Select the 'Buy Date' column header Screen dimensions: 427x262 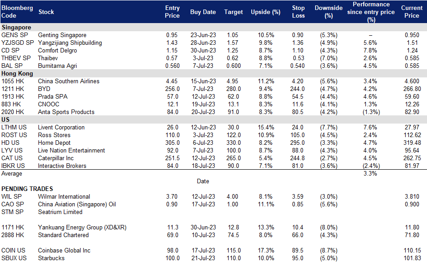pos(203,12)
